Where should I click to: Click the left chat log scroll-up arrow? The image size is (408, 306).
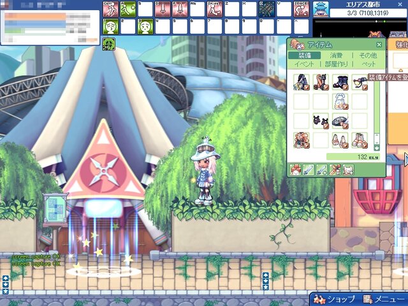tap(6, 278)
